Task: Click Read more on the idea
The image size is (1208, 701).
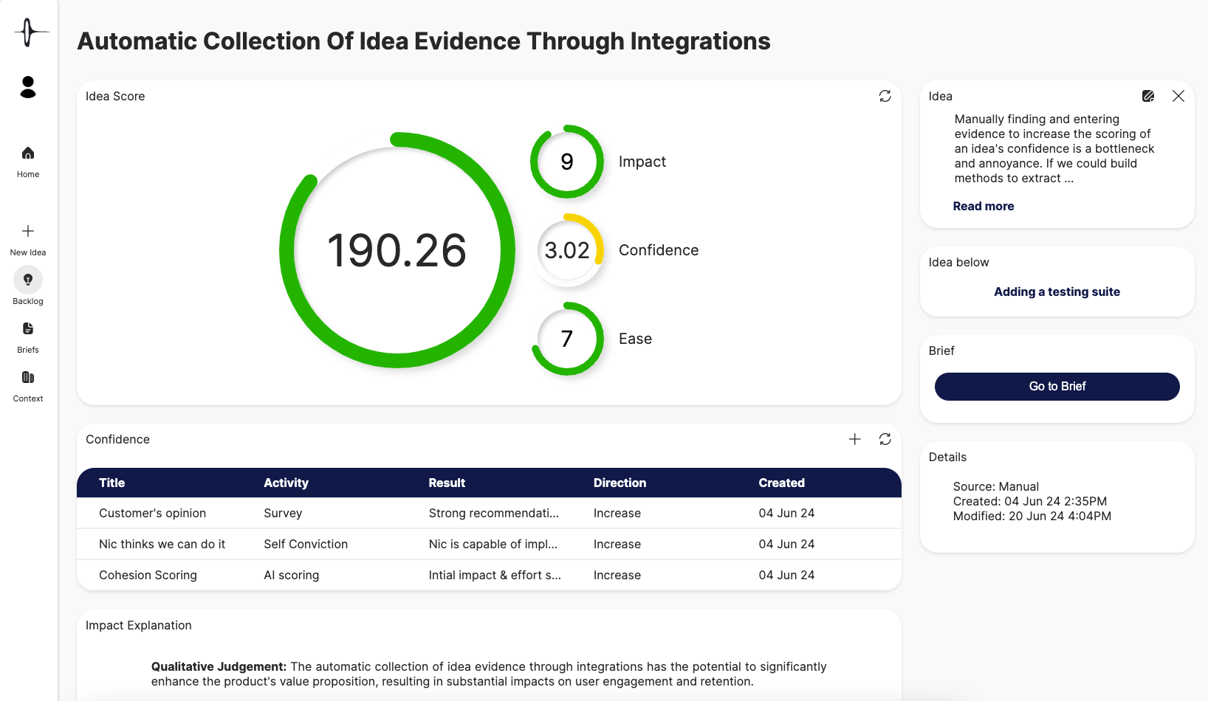Action: (984, 206)
